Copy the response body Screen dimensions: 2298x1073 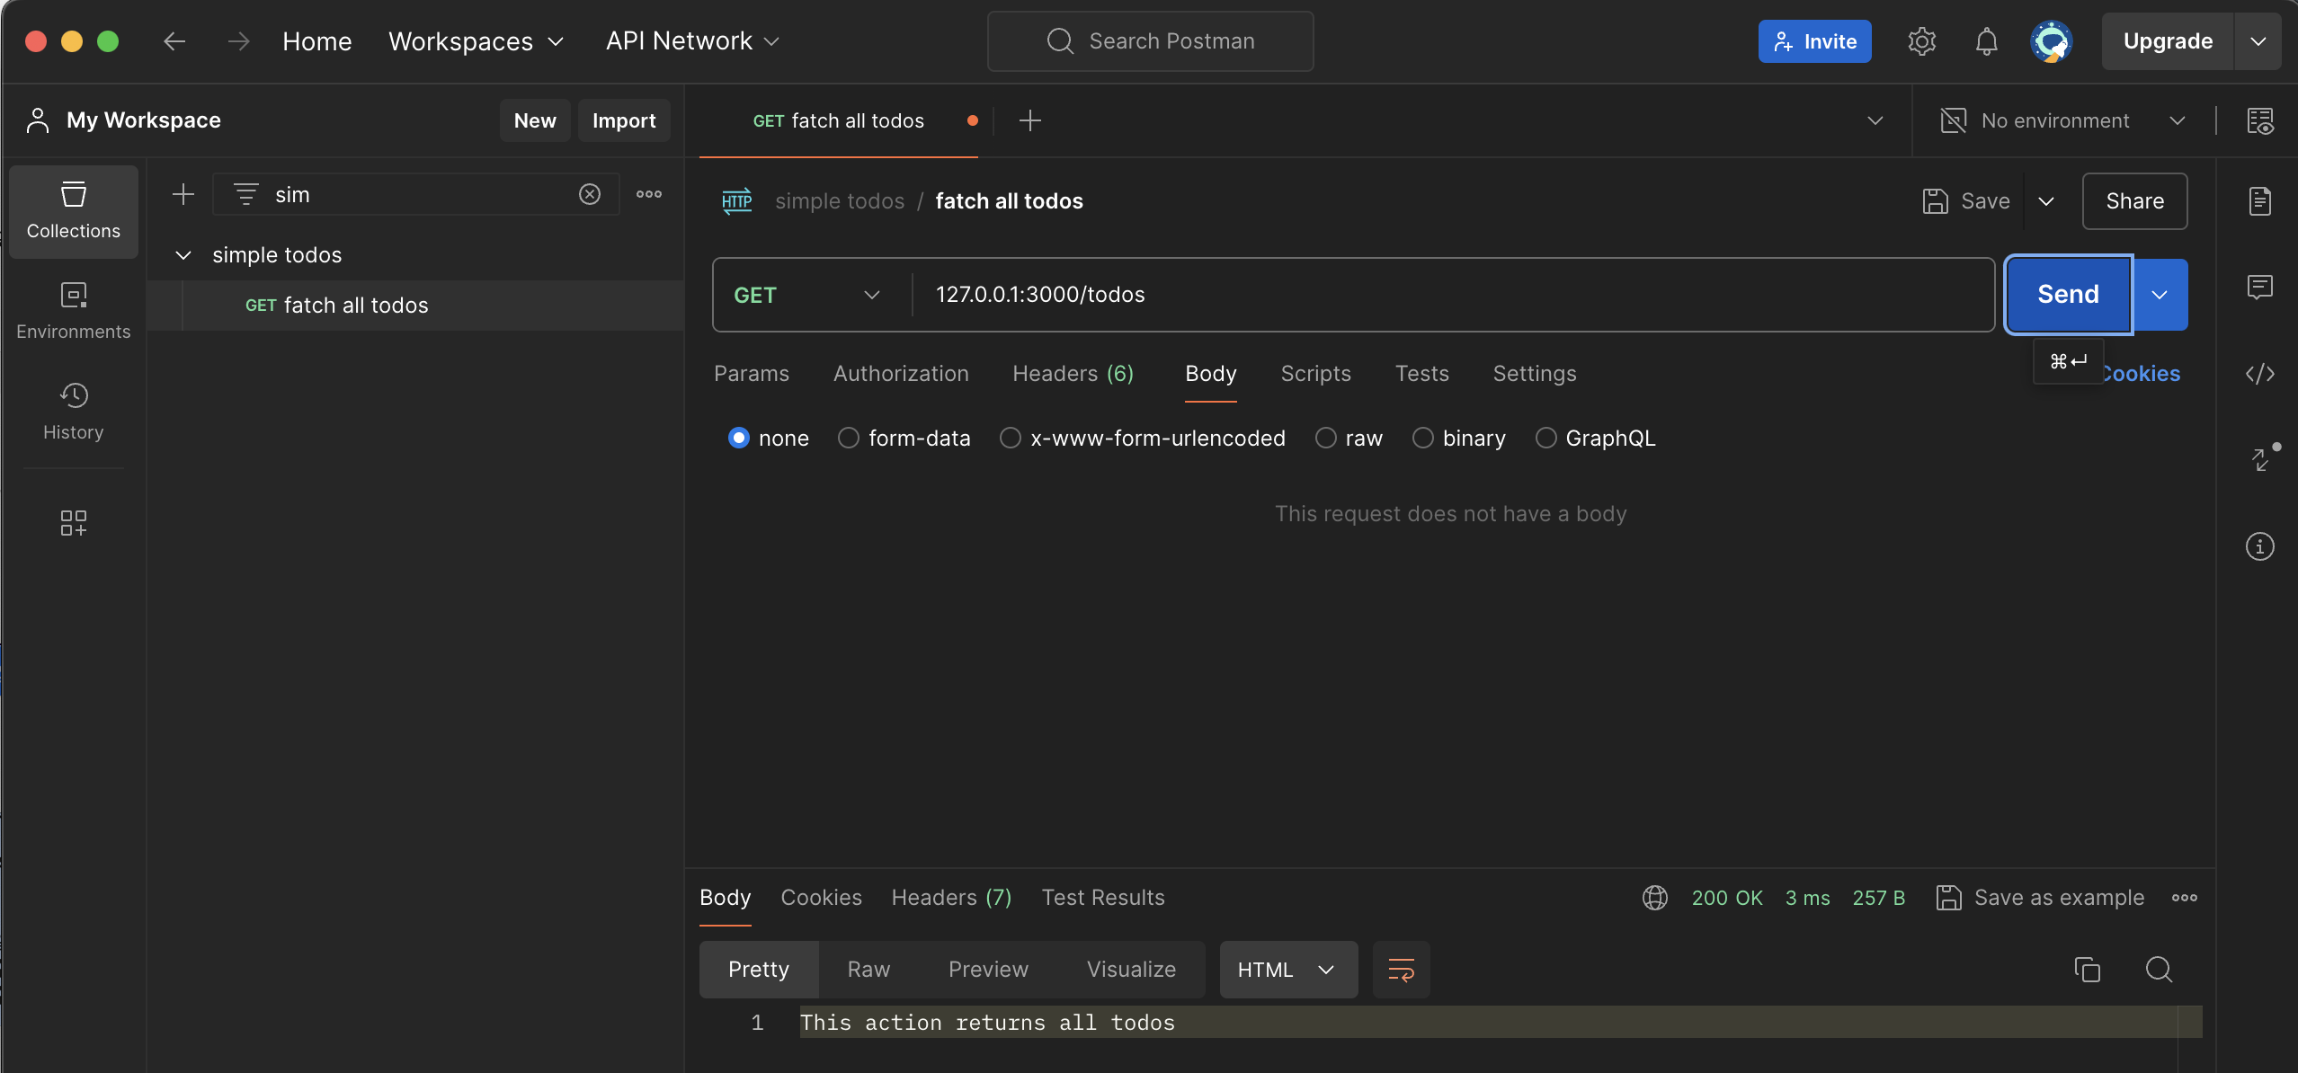point(2088,970)
